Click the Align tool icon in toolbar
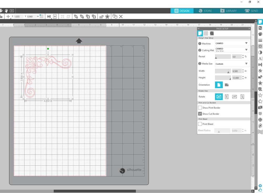The width and height of the screenshot is (263, 193). (x=49, y=16)
